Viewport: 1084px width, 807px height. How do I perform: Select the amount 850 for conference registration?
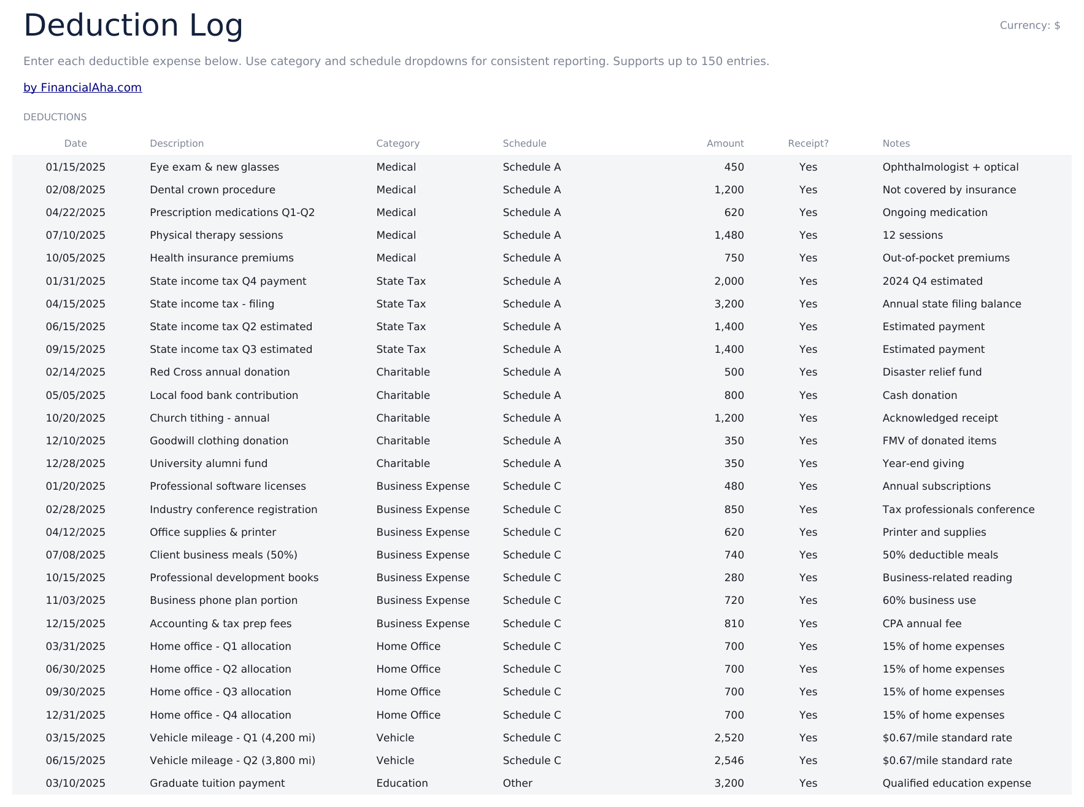tap(734, 509)
